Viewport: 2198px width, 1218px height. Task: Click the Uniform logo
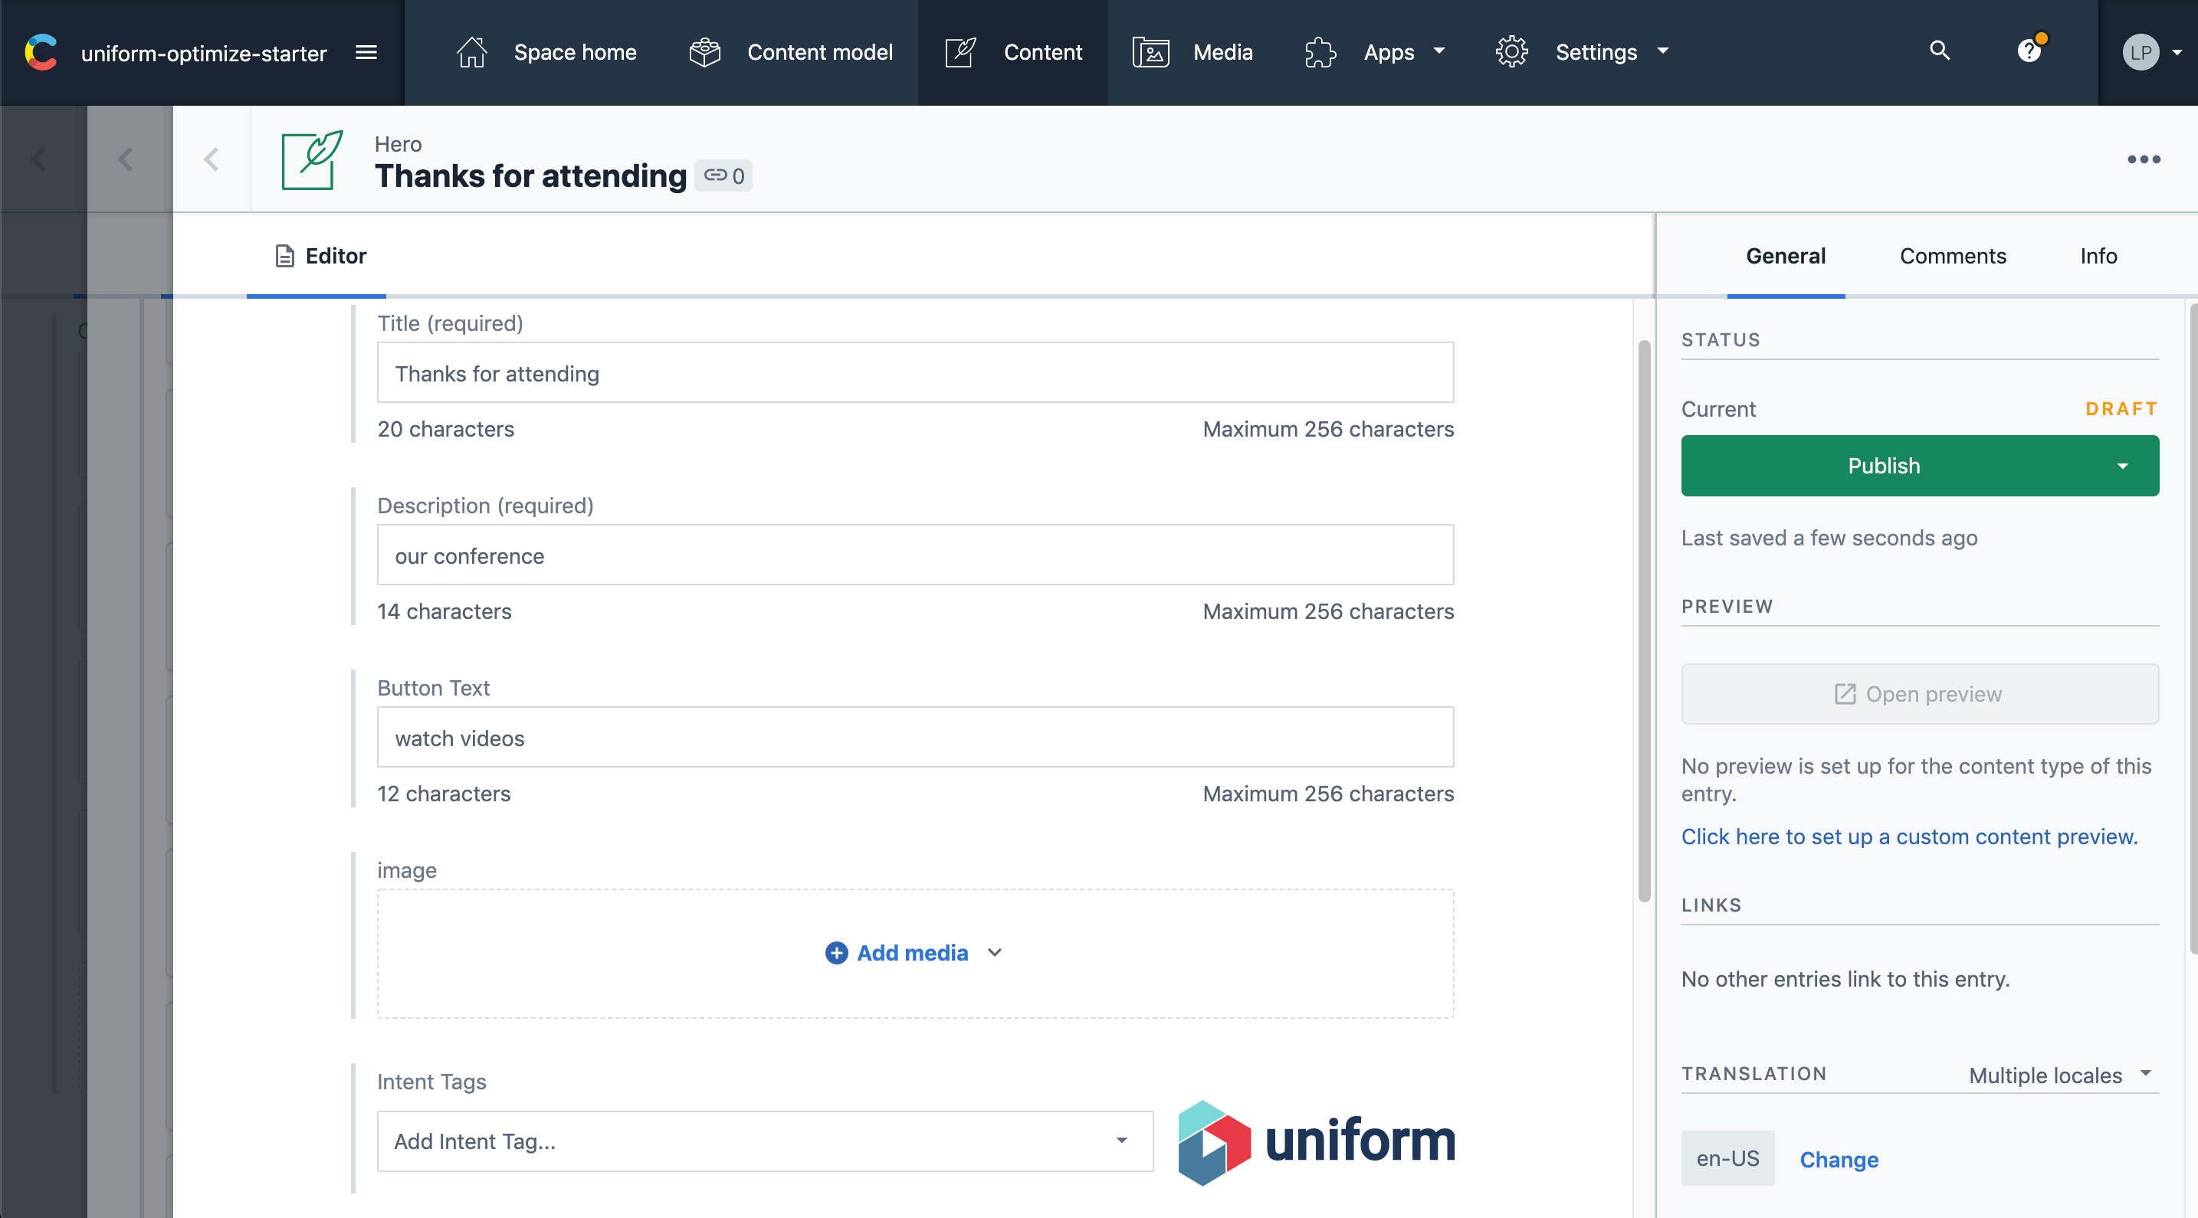pyautogui.click(x=1316, y=1141)
